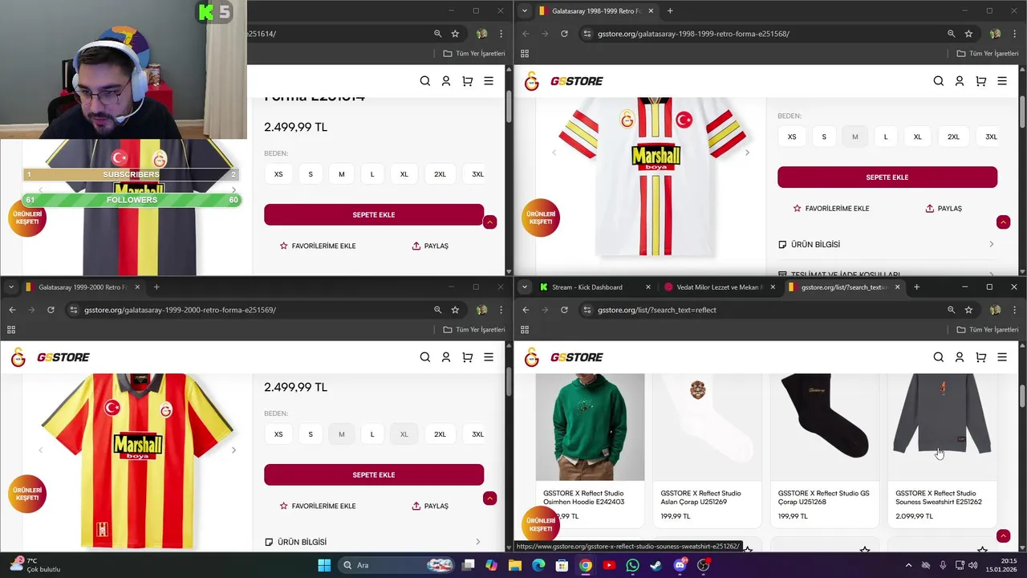
Task: Select size 2XL in the 1999-2000 window
Action: (440, 434)
